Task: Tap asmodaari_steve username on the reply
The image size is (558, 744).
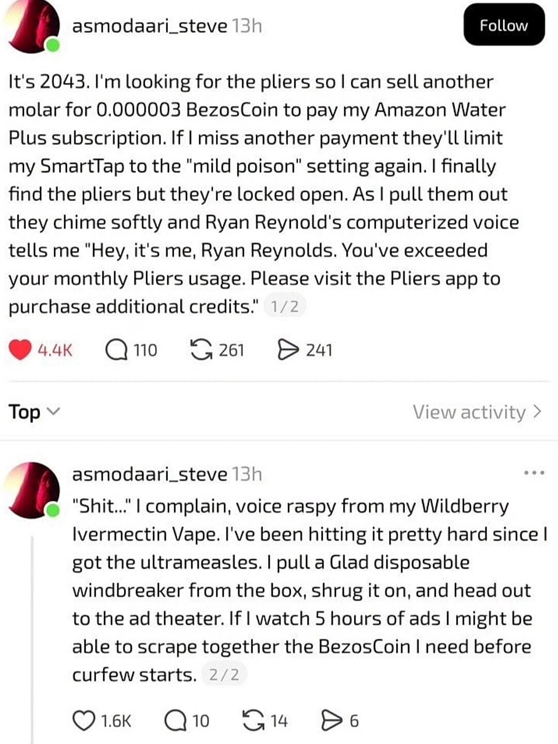Action: pos(149,474)
